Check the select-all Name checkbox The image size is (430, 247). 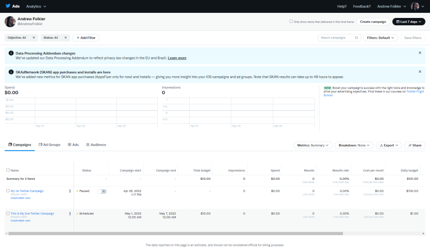point(8,170)
